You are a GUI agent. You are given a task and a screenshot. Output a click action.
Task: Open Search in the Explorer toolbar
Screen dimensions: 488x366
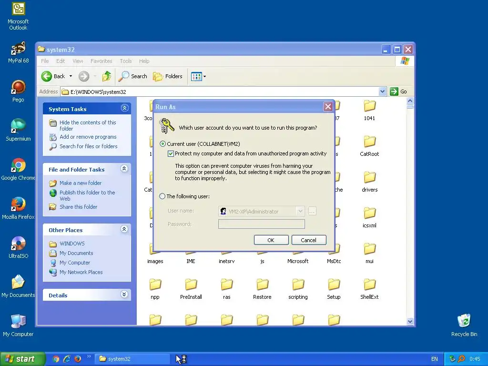[x=133, y=76]
